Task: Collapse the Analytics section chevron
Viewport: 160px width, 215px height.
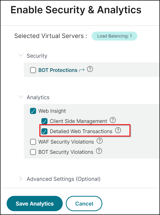Action: [x=21, y=97]
